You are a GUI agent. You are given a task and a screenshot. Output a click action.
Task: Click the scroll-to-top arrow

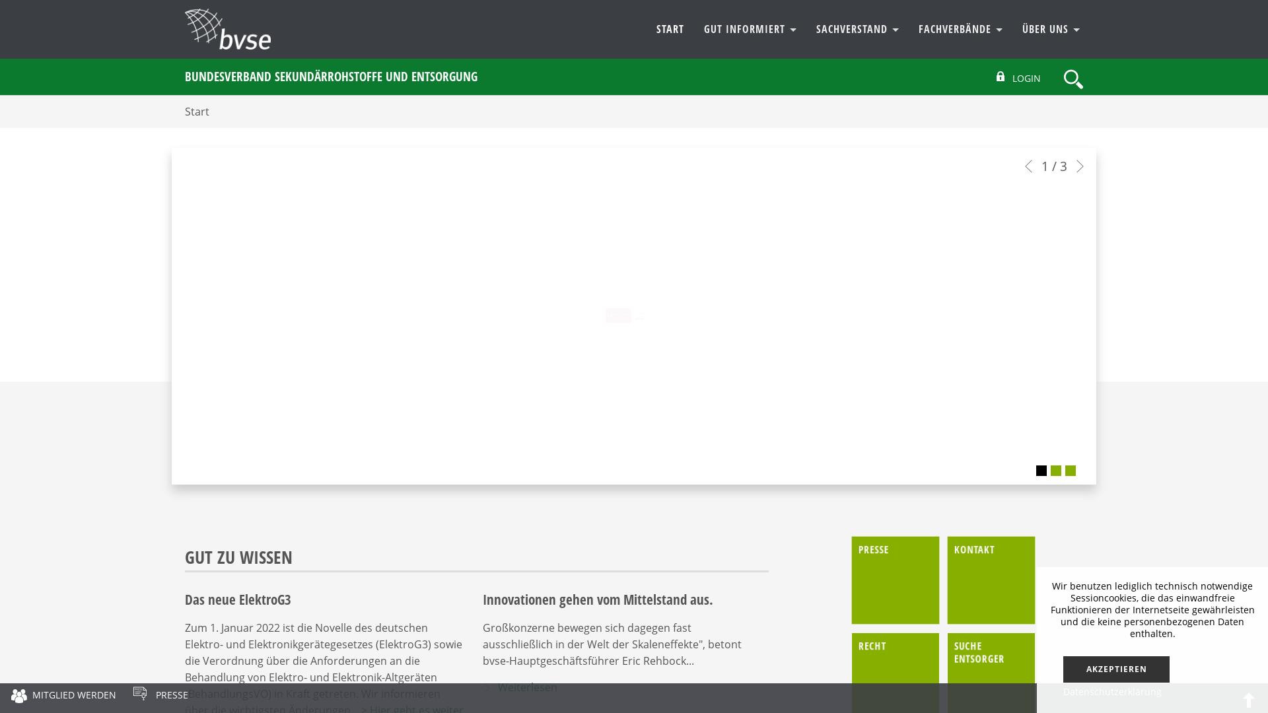coord(1248,700)
